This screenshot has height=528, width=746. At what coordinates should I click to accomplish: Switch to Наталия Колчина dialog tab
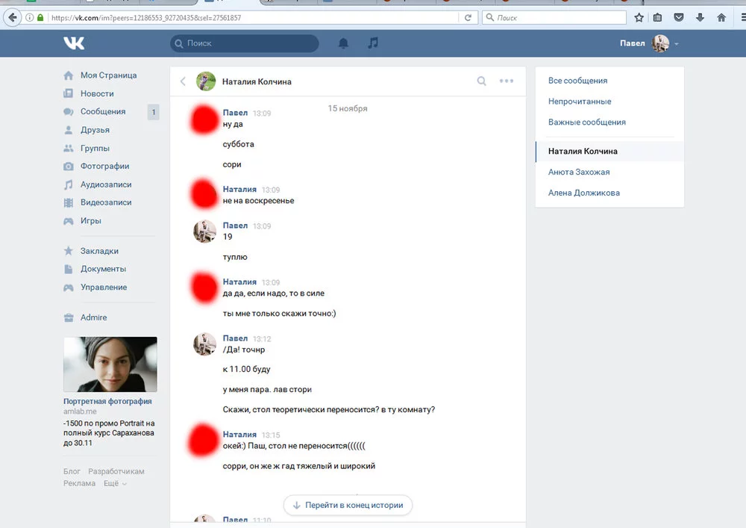[609, 151]
